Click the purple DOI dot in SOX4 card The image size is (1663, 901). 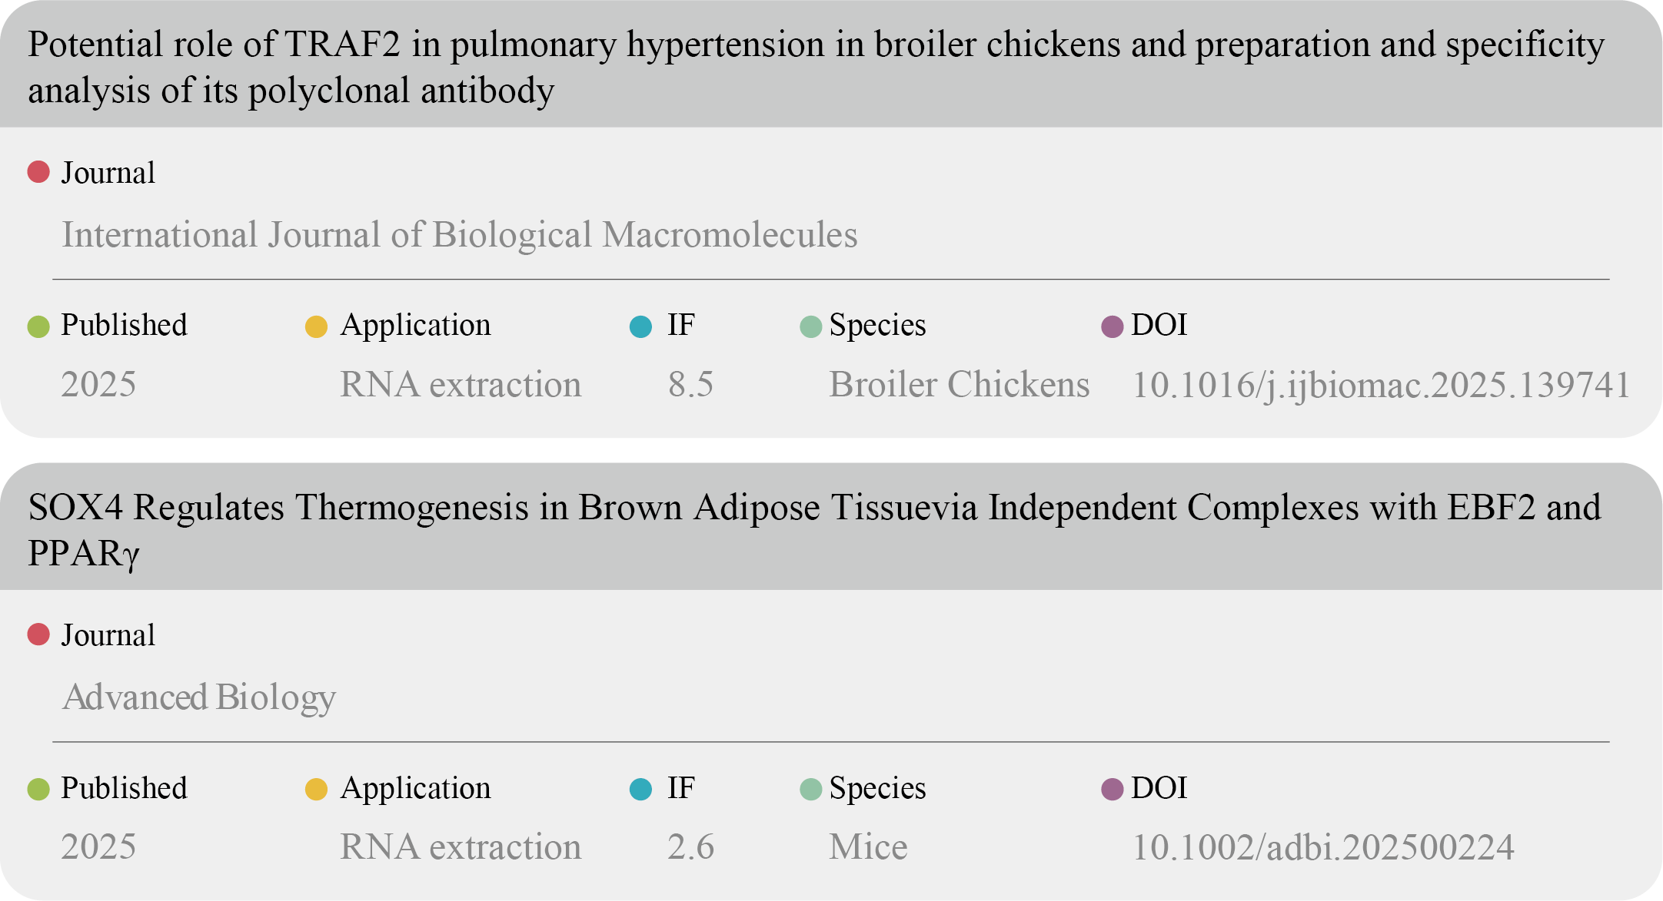1113,789
